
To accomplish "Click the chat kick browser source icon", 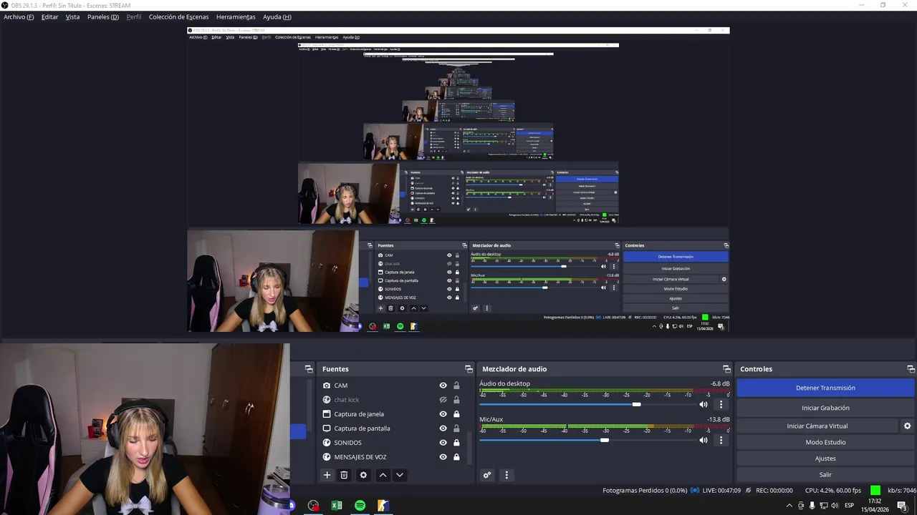I will coord(327,400).
